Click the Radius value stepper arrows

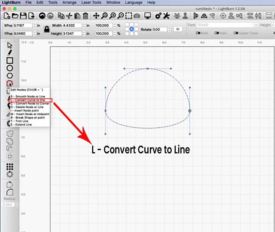click(17, 205)
